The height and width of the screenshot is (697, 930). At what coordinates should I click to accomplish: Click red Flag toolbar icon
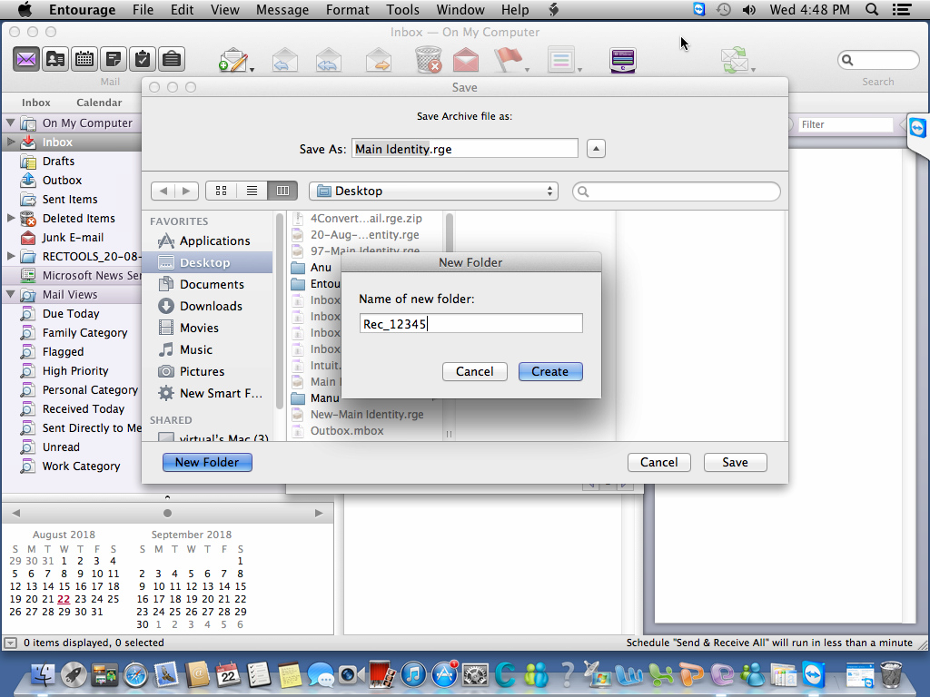tap(508, 60)
